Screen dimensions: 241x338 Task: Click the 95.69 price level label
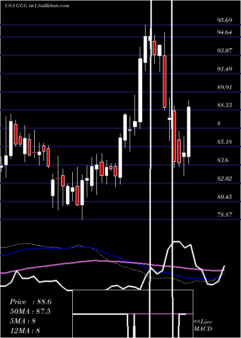pyautogui.click(x=225, y=20)
